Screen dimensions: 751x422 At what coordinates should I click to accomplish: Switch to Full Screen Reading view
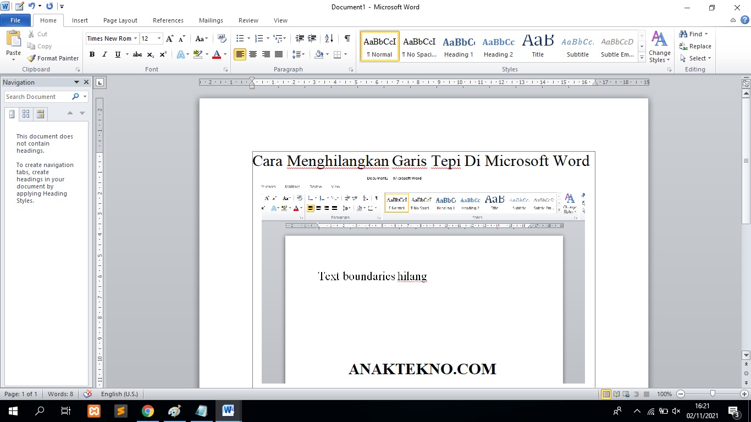(x=616, y=394)
